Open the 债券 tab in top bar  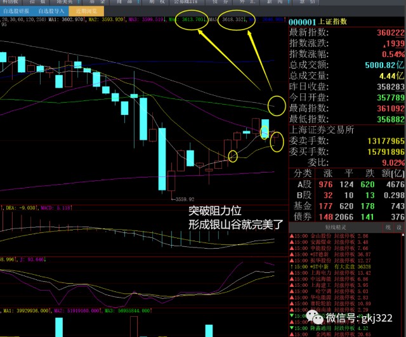pyautogui.click(x=220, y=2)
